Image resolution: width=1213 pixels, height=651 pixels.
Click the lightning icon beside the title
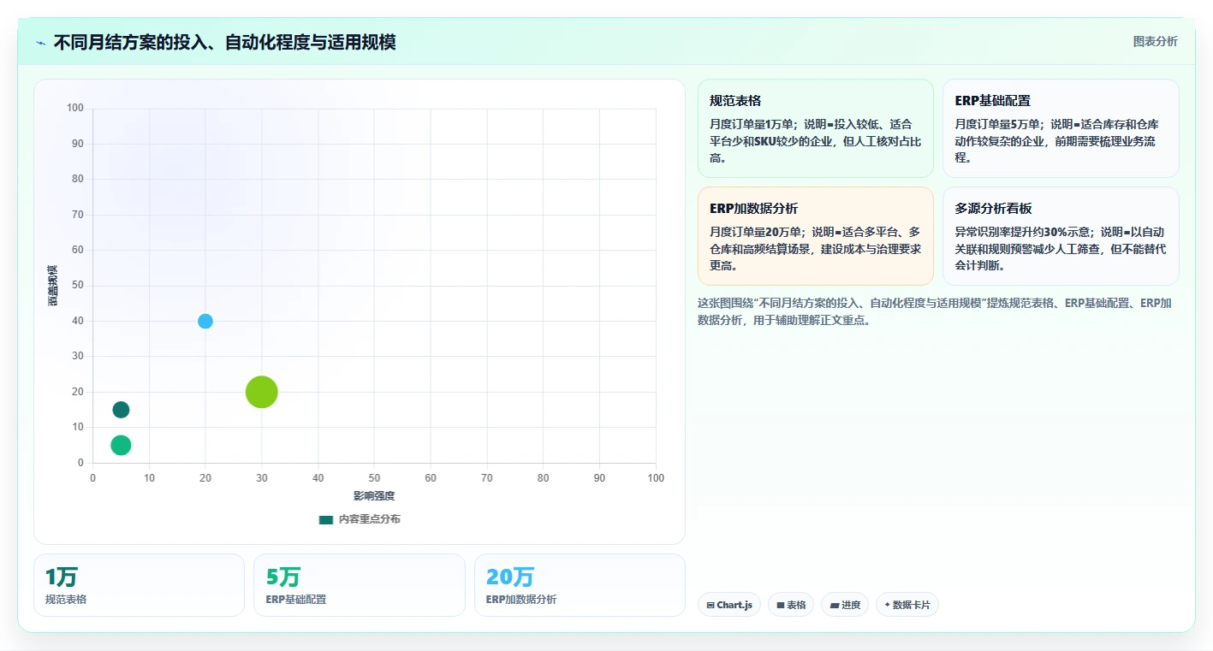coord(40,43)
